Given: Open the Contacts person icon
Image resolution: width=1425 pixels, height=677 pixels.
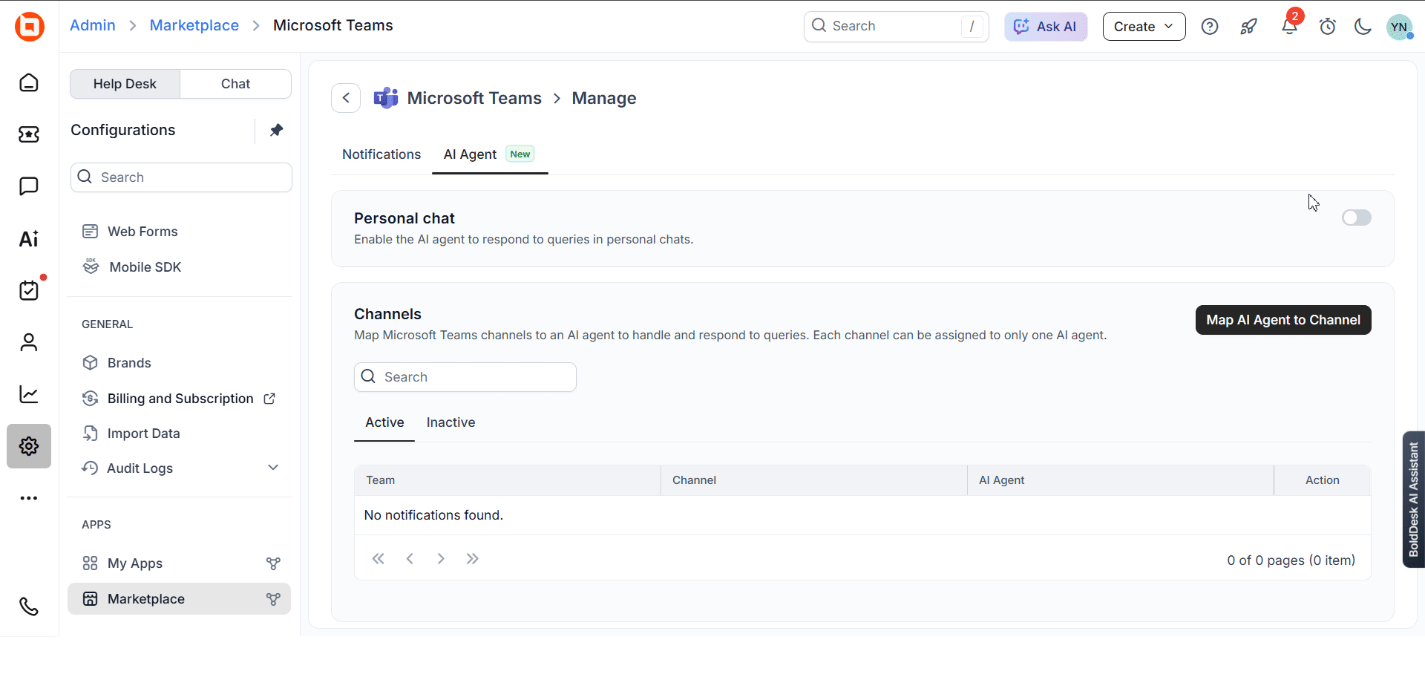Looking at the screenshot, I should (29, 342).
